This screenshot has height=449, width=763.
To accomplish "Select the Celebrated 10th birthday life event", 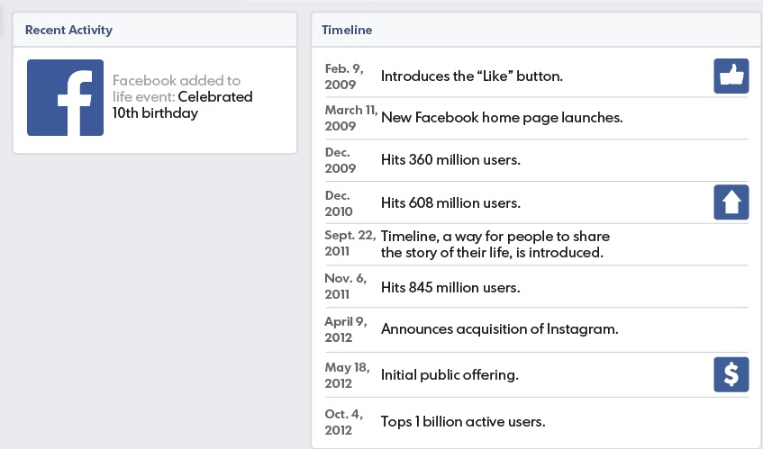I will click(183, 105).
